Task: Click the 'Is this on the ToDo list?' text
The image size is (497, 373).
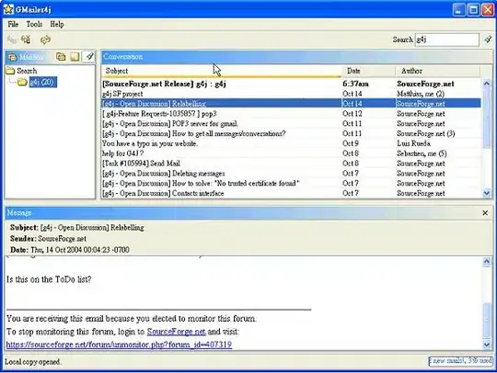Action: coord(49,279)
